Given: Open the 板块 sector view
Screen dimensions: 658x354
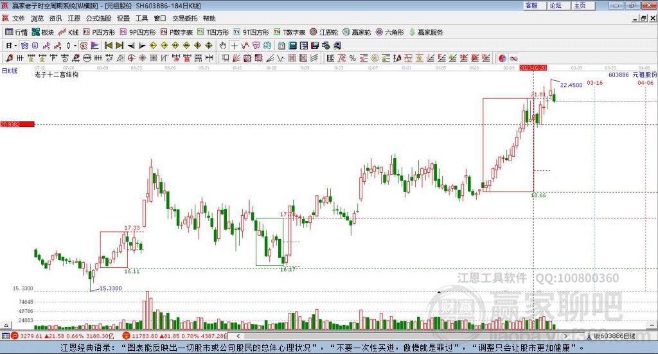Looking at the screenshot, I should 43,32.
